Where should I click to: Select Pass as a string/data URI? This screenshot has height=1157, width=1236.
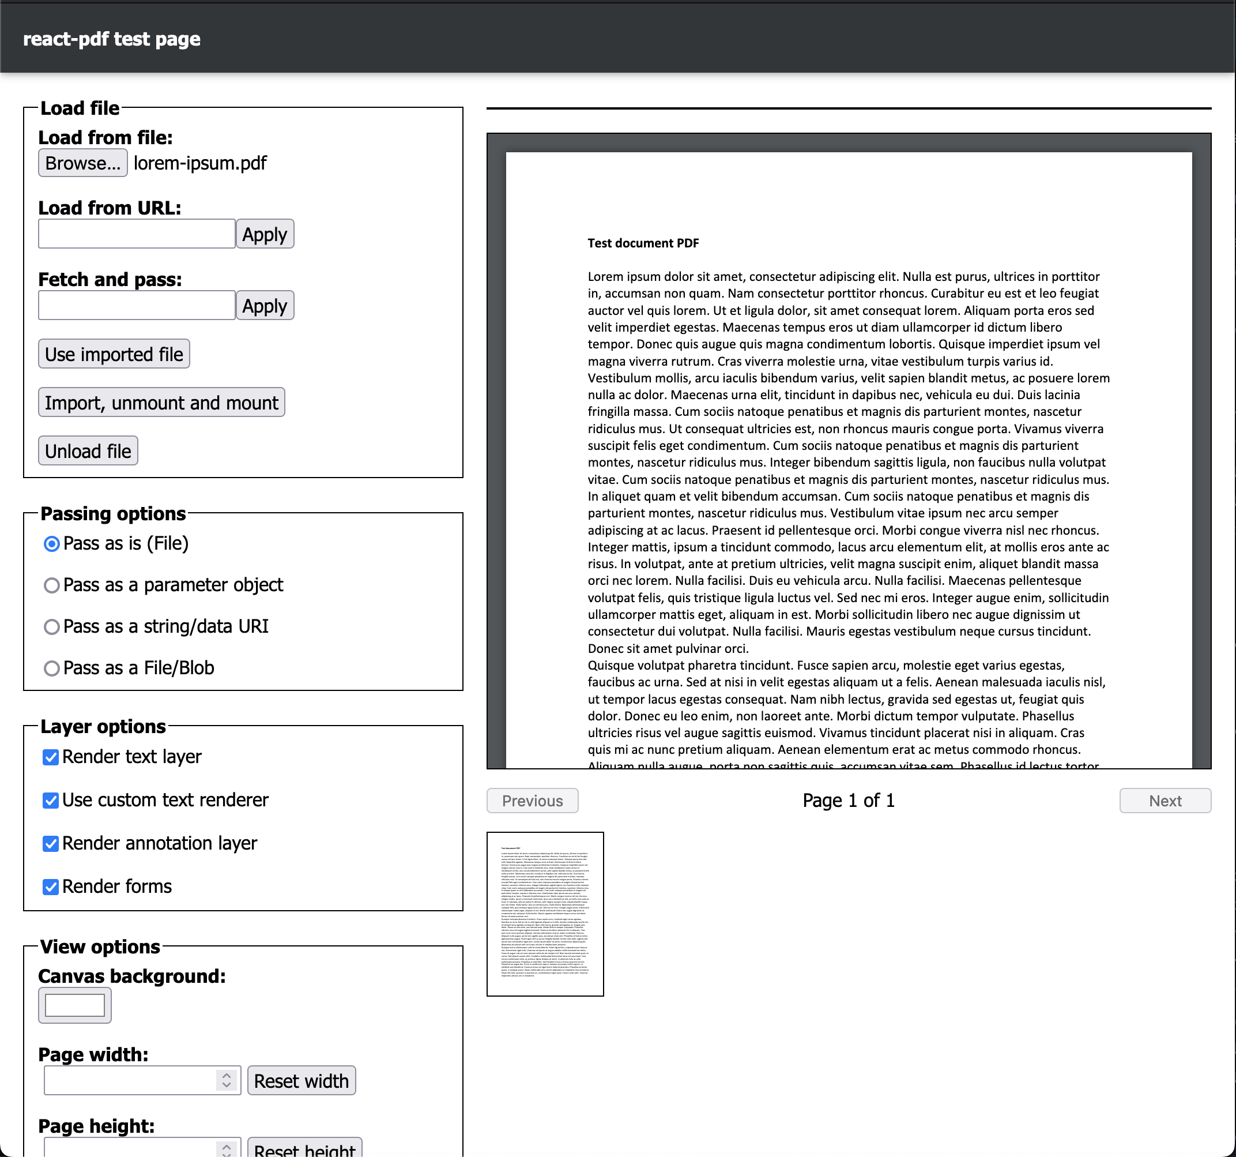(52, 627)
